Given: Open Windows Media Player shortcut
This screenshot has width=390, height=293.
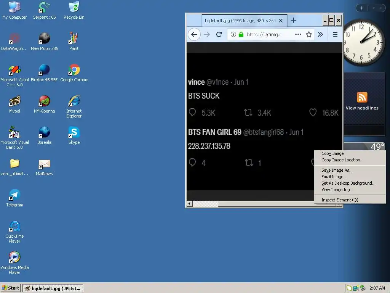Looking at the screenshot, I should click(14, 263).
